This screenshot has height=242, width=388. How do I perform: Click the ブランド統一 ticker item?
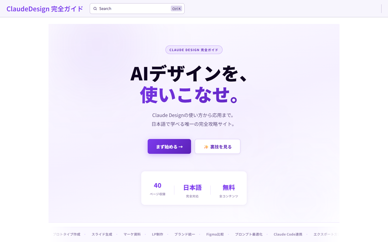[185, 234]
